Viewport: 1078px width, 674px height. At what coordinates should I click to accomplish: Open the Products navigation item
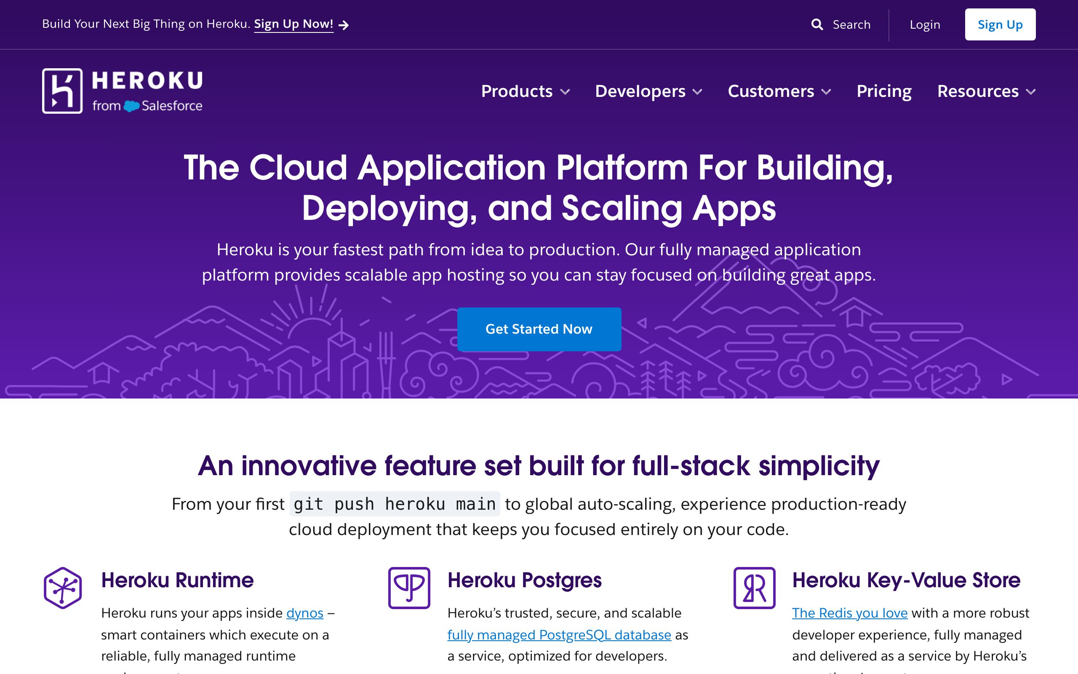coord(517,91)
